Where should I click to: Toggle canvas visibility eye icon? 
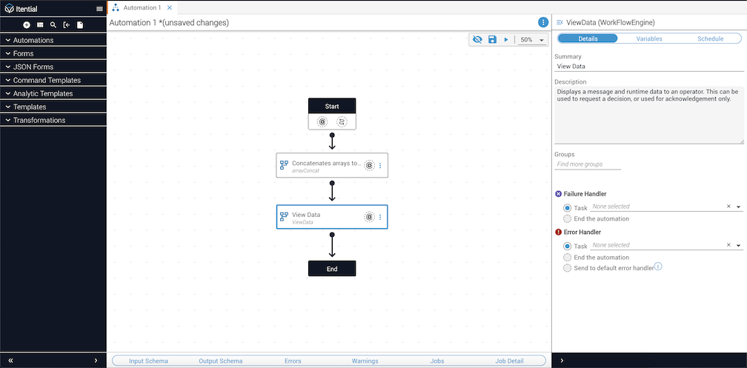(x=477, y=39)
